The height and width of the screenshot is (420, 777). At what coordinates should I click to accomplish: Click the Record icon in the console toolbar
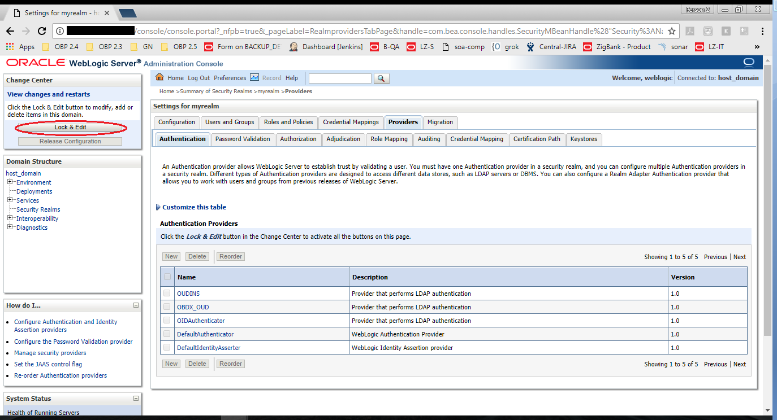pyautogui.click(x=254, y=77)
